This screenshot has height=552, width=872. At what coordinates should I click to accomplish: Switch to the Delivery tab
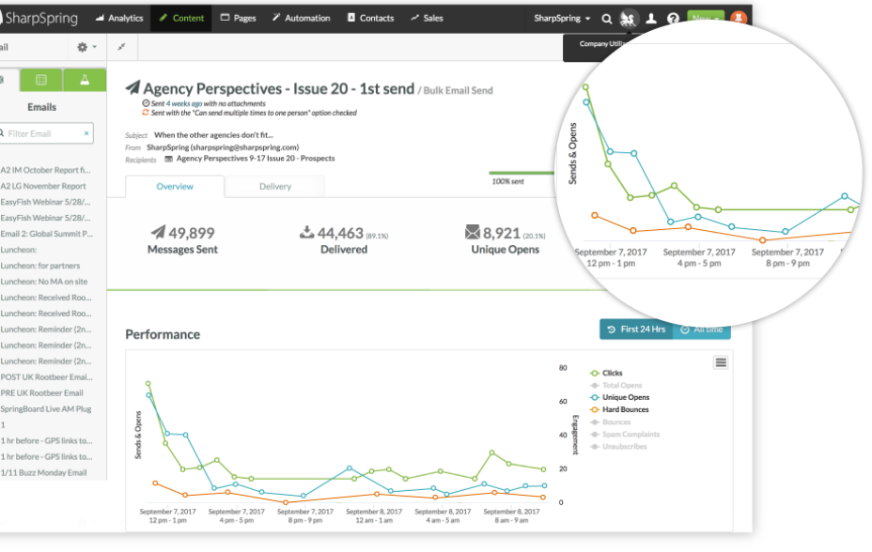tap(274, 186)
